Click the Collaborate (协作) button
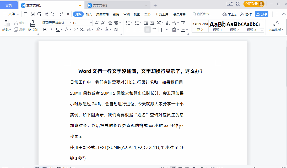 pyautogui.click(x=246, y=14)
